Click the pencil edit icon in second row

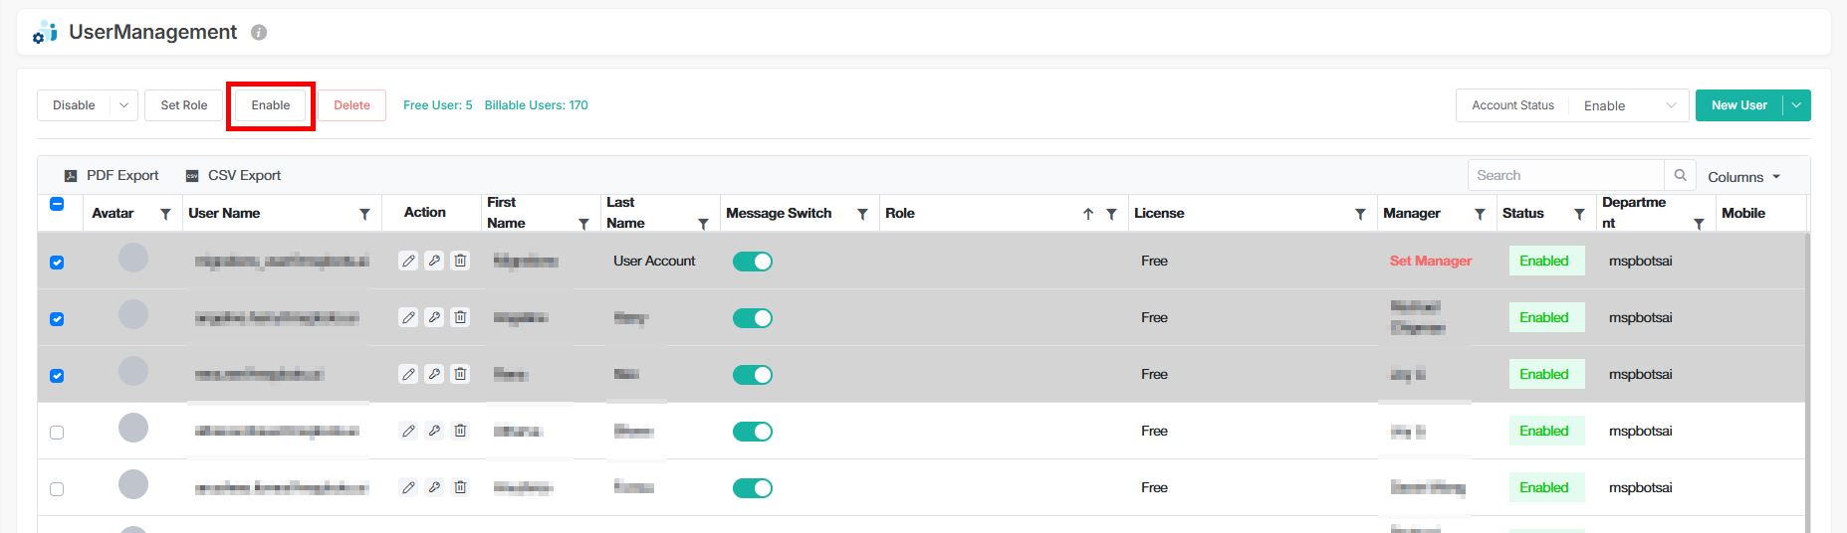[x=408, y=317]
